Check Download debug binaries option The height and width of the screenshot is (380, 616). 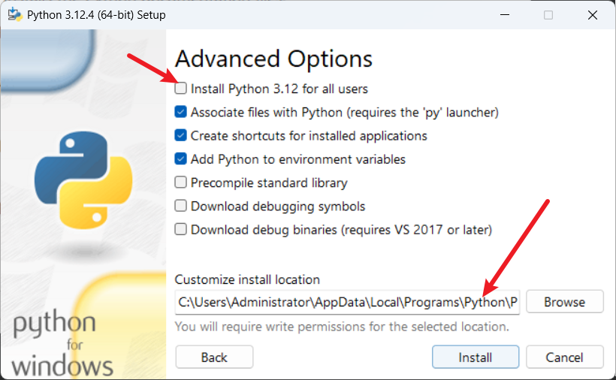point(181,229)
